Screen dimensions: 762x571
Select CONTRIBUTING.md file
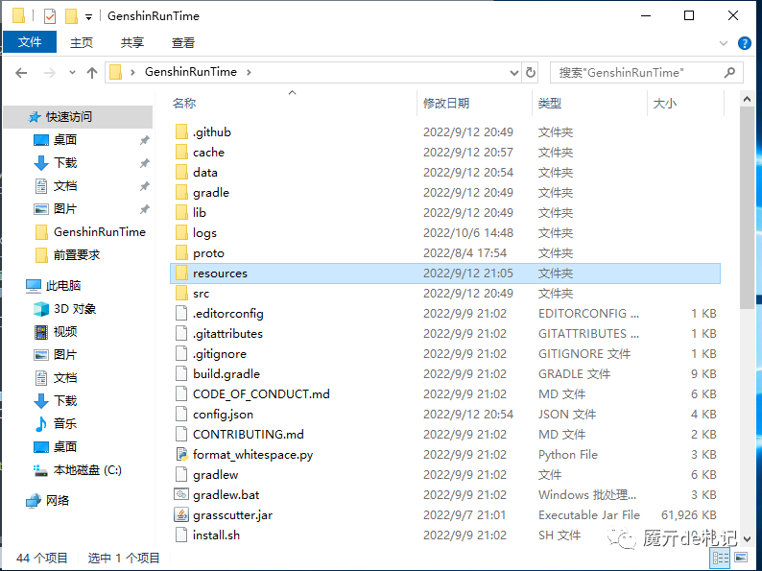pos(249,435)
